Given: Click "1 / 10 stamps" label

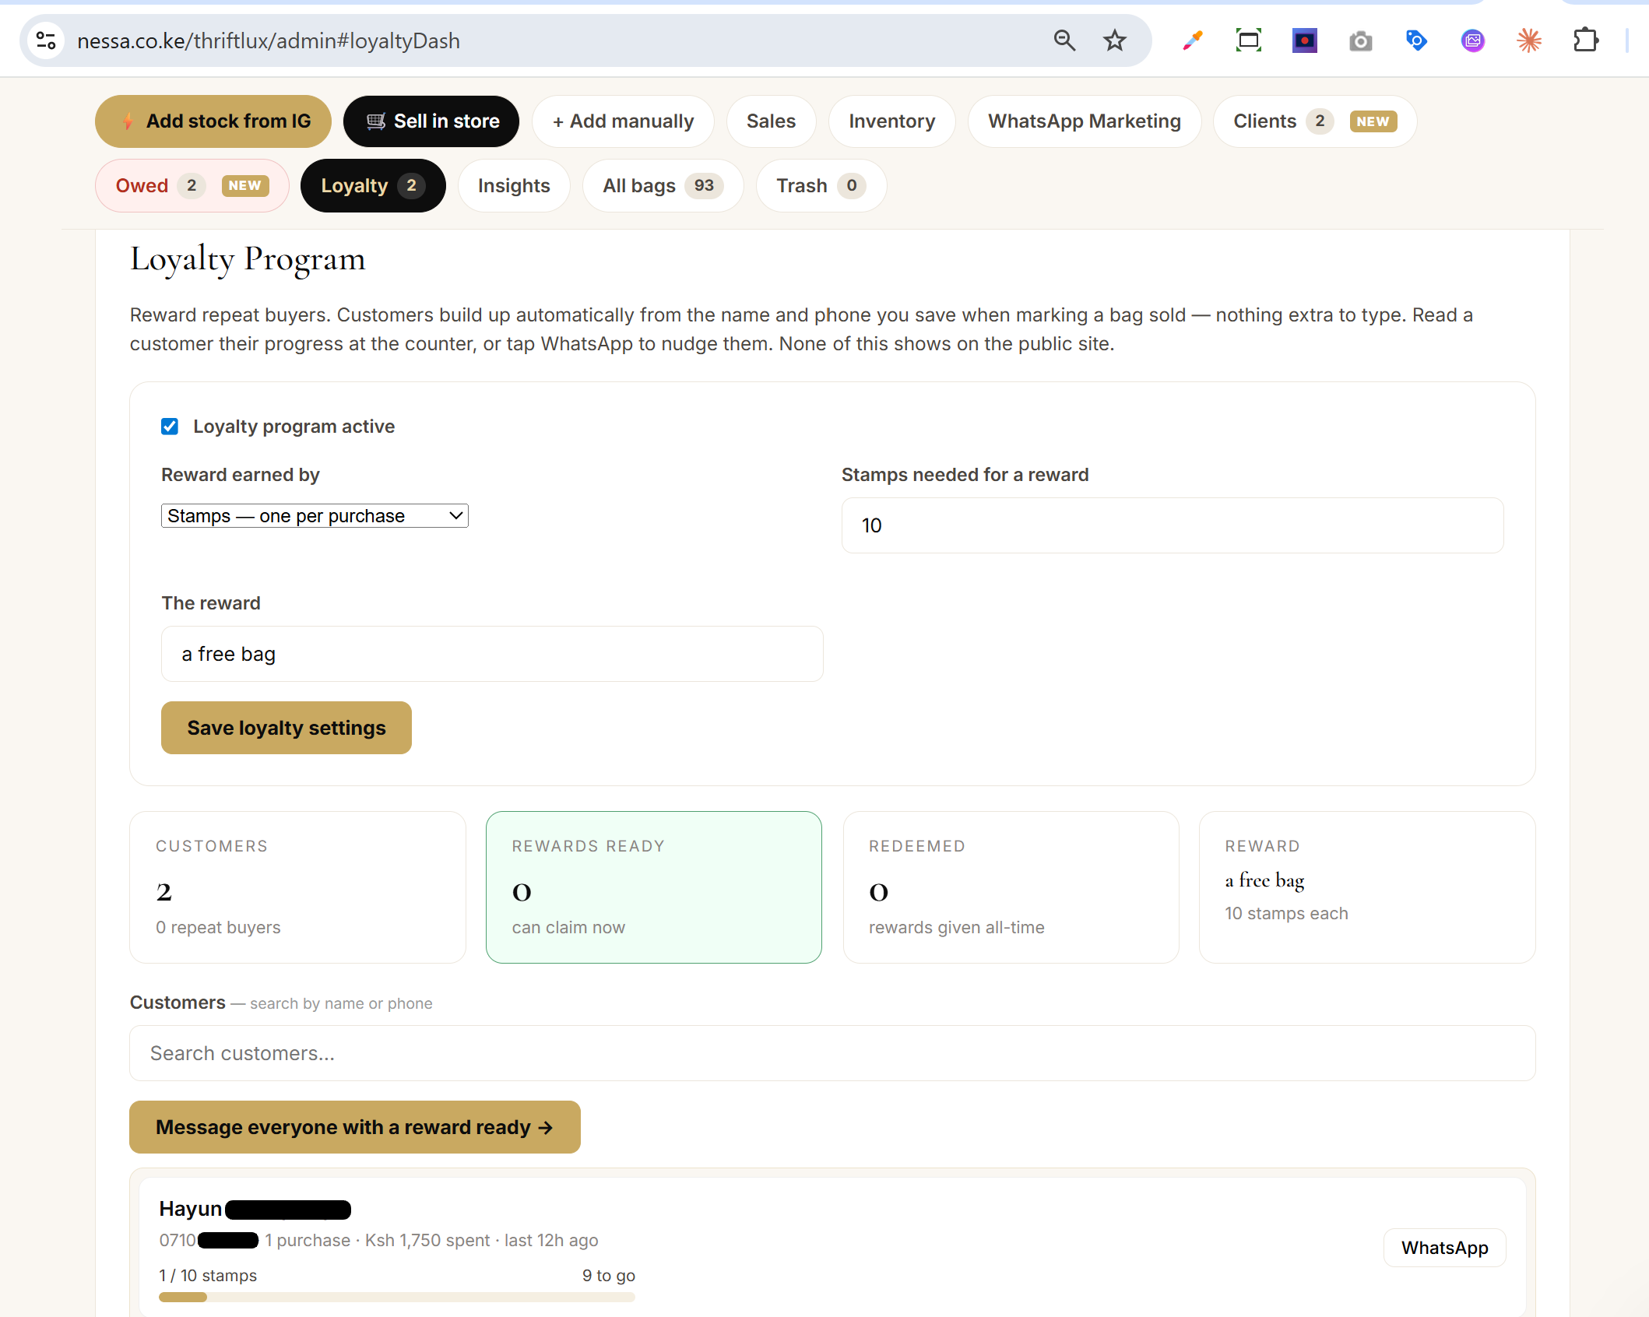Looking at the screenshot, I should 208,1275.
